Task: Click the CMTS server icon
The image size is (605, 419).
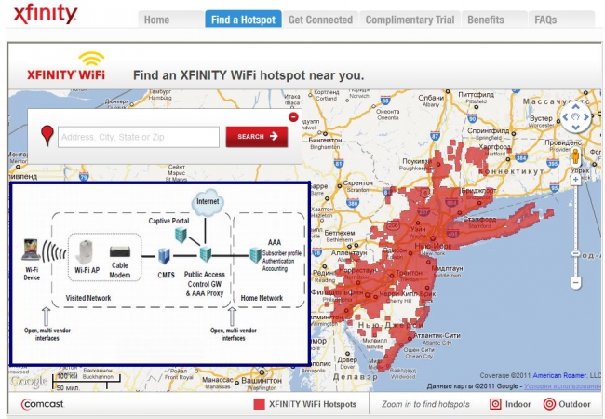Action: 165,256
